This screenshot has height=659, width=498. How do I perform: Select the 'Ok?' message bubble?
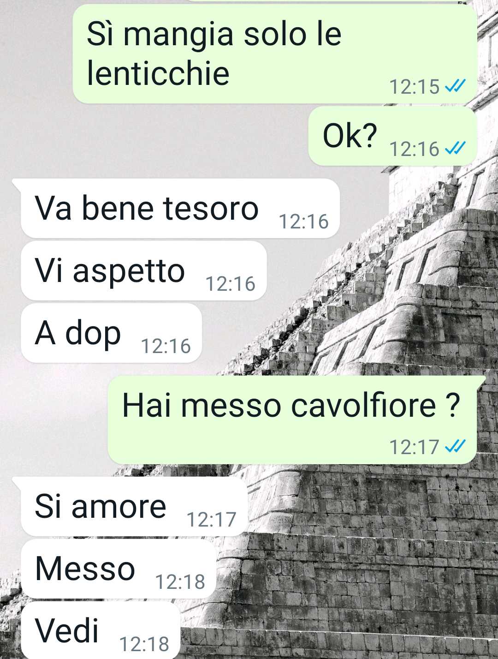coord(392,136)
